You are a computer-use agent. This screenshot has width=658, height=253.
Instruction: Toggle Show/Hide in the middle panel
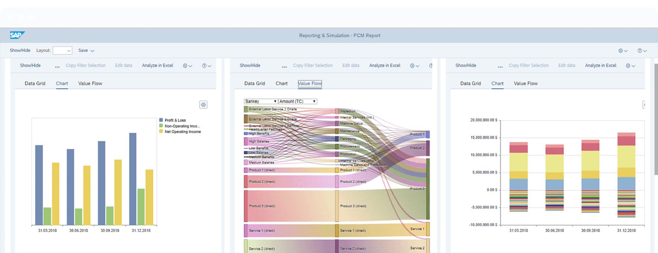point(250,65)
